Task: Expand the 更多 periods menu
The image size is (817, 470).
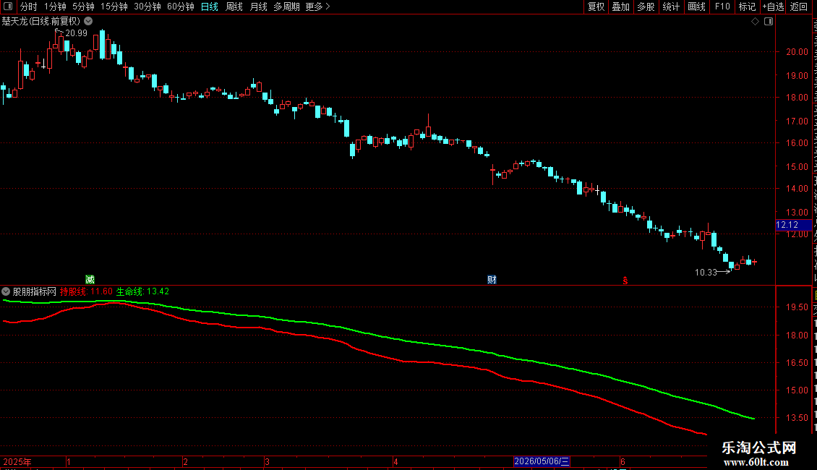Action: (317, 7)
